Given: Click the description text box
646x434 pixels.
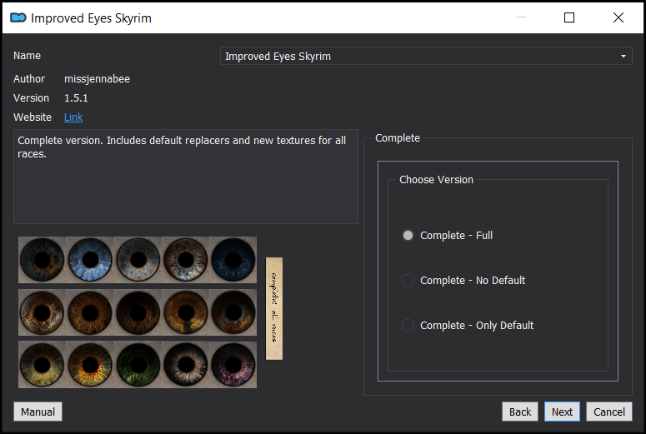Looking at the screenshot, I should tap(186, 177).
